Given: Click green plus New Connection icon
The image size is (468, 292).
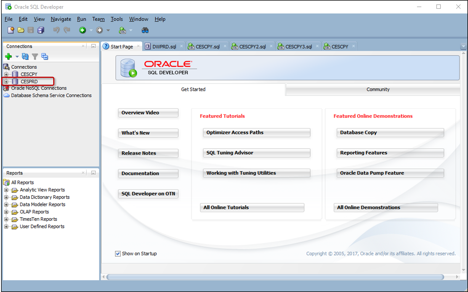Looking at the screenshot, I should click(9, 57).
